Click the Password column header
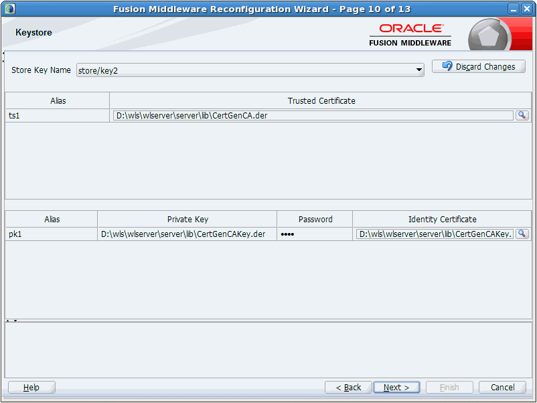Image resolution: width=537 pixels, height=403 pixels. 315,219
